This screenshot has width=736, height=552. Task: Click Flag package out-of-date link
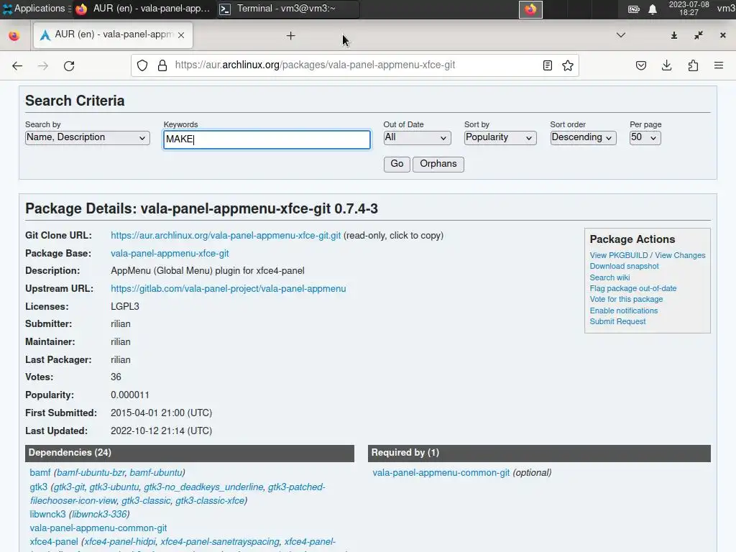coord(633,288)
